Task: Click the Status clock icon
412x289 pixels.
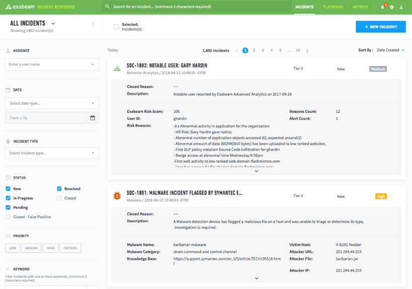Action: [8, 178]
